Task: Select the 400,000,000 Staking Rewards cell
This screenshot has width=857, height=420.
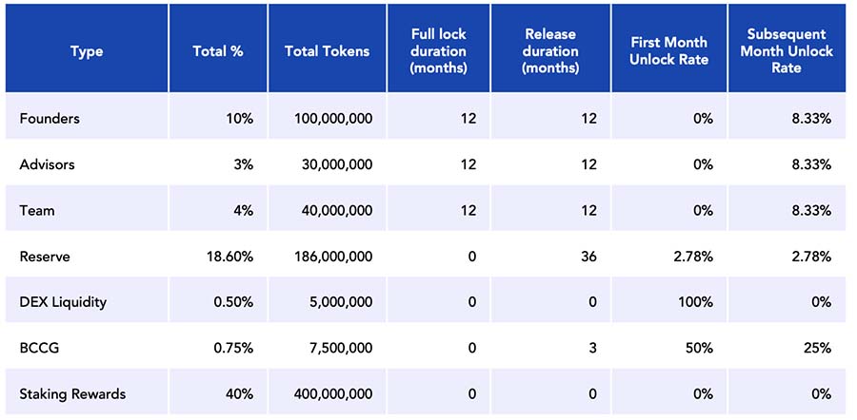Action: click(x=333, y=393)
